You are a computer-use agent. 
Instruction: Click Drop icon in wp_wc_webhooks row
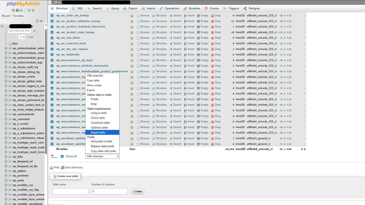click(x=212, y=55)
